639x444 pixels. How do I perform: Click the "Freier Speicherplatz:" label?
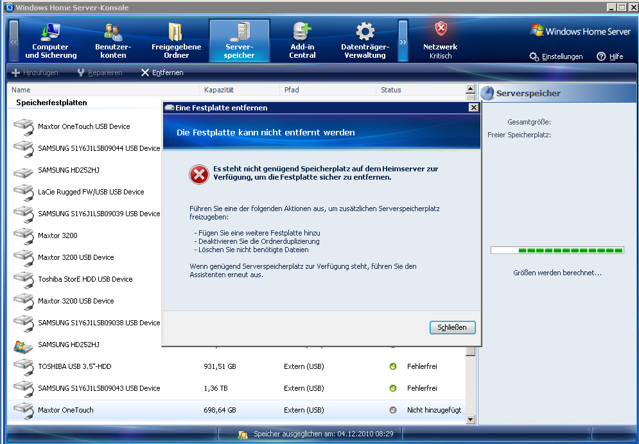tap(519, 135)
